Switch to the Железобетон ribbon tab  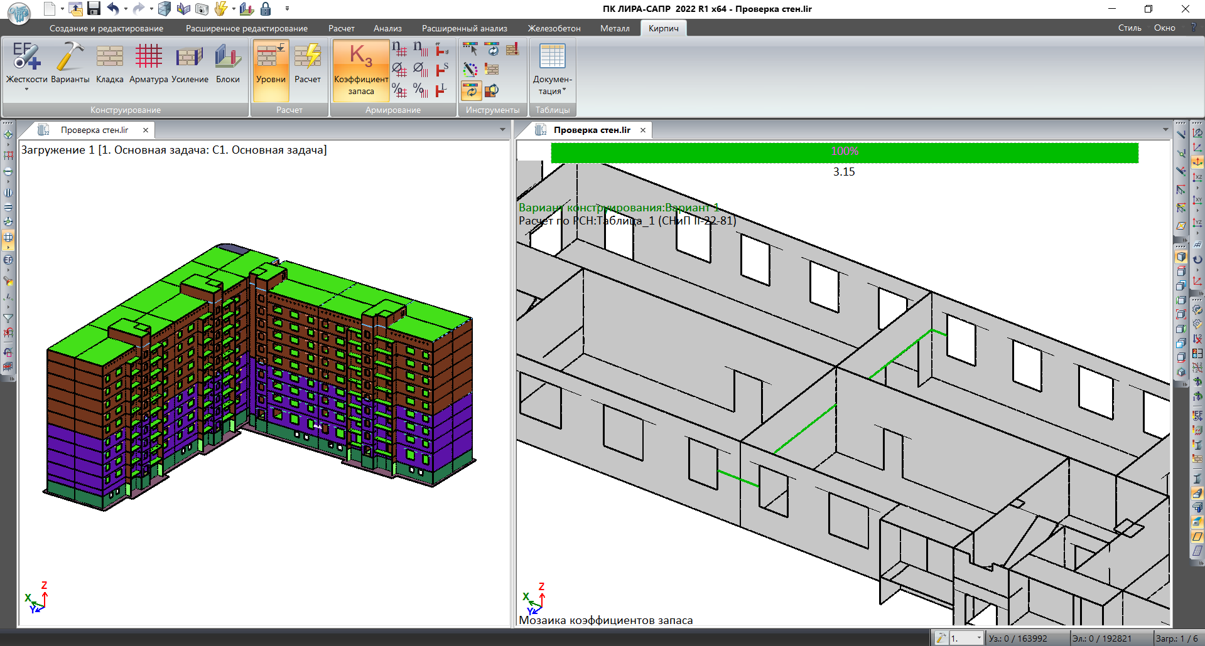point(554,28)
